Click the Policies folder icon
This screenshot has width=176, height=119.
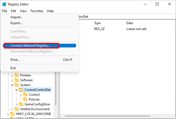coord(25,99)
